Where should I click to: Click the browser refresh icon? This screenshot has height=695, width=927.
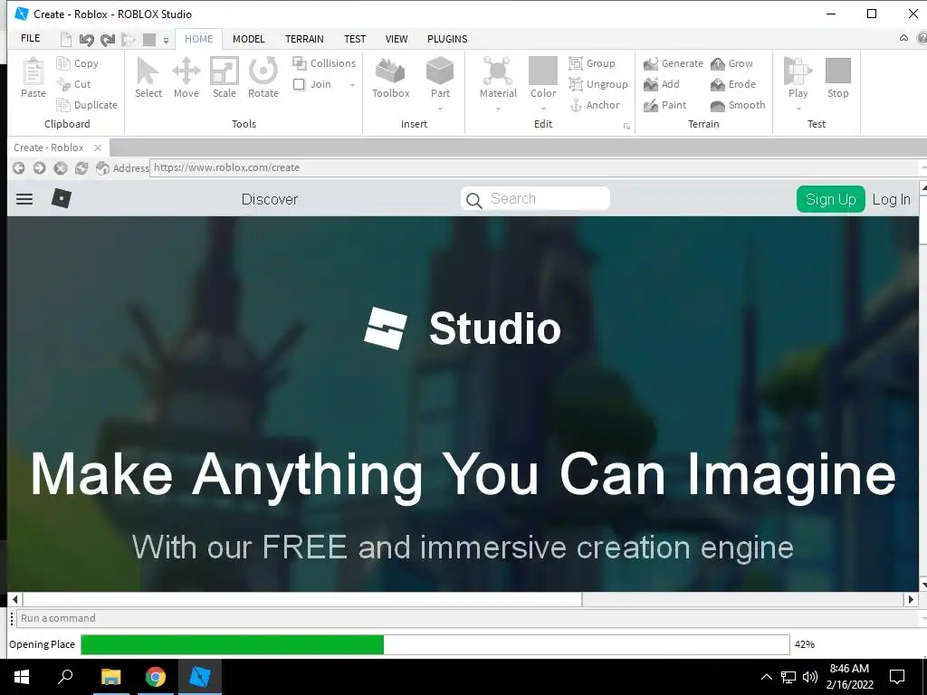tap(81, 167)
